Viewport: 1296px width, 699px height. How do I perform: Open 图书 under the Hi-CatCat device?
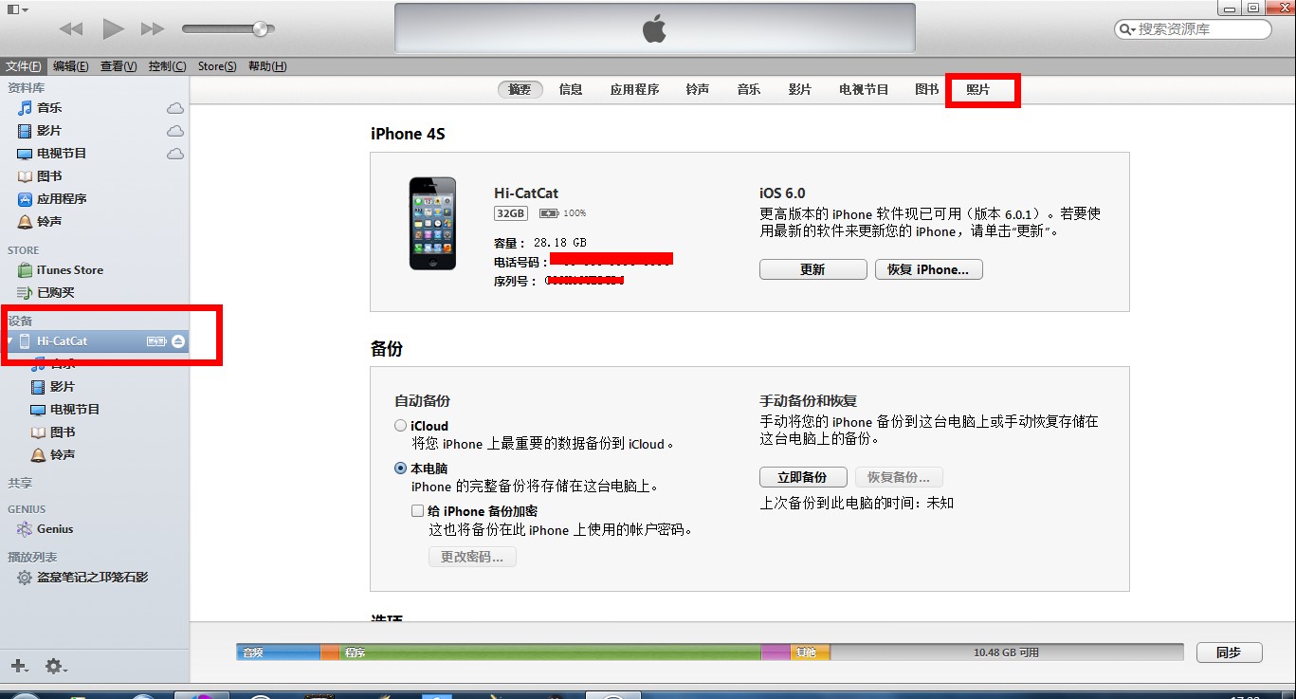tap(62, 432)
